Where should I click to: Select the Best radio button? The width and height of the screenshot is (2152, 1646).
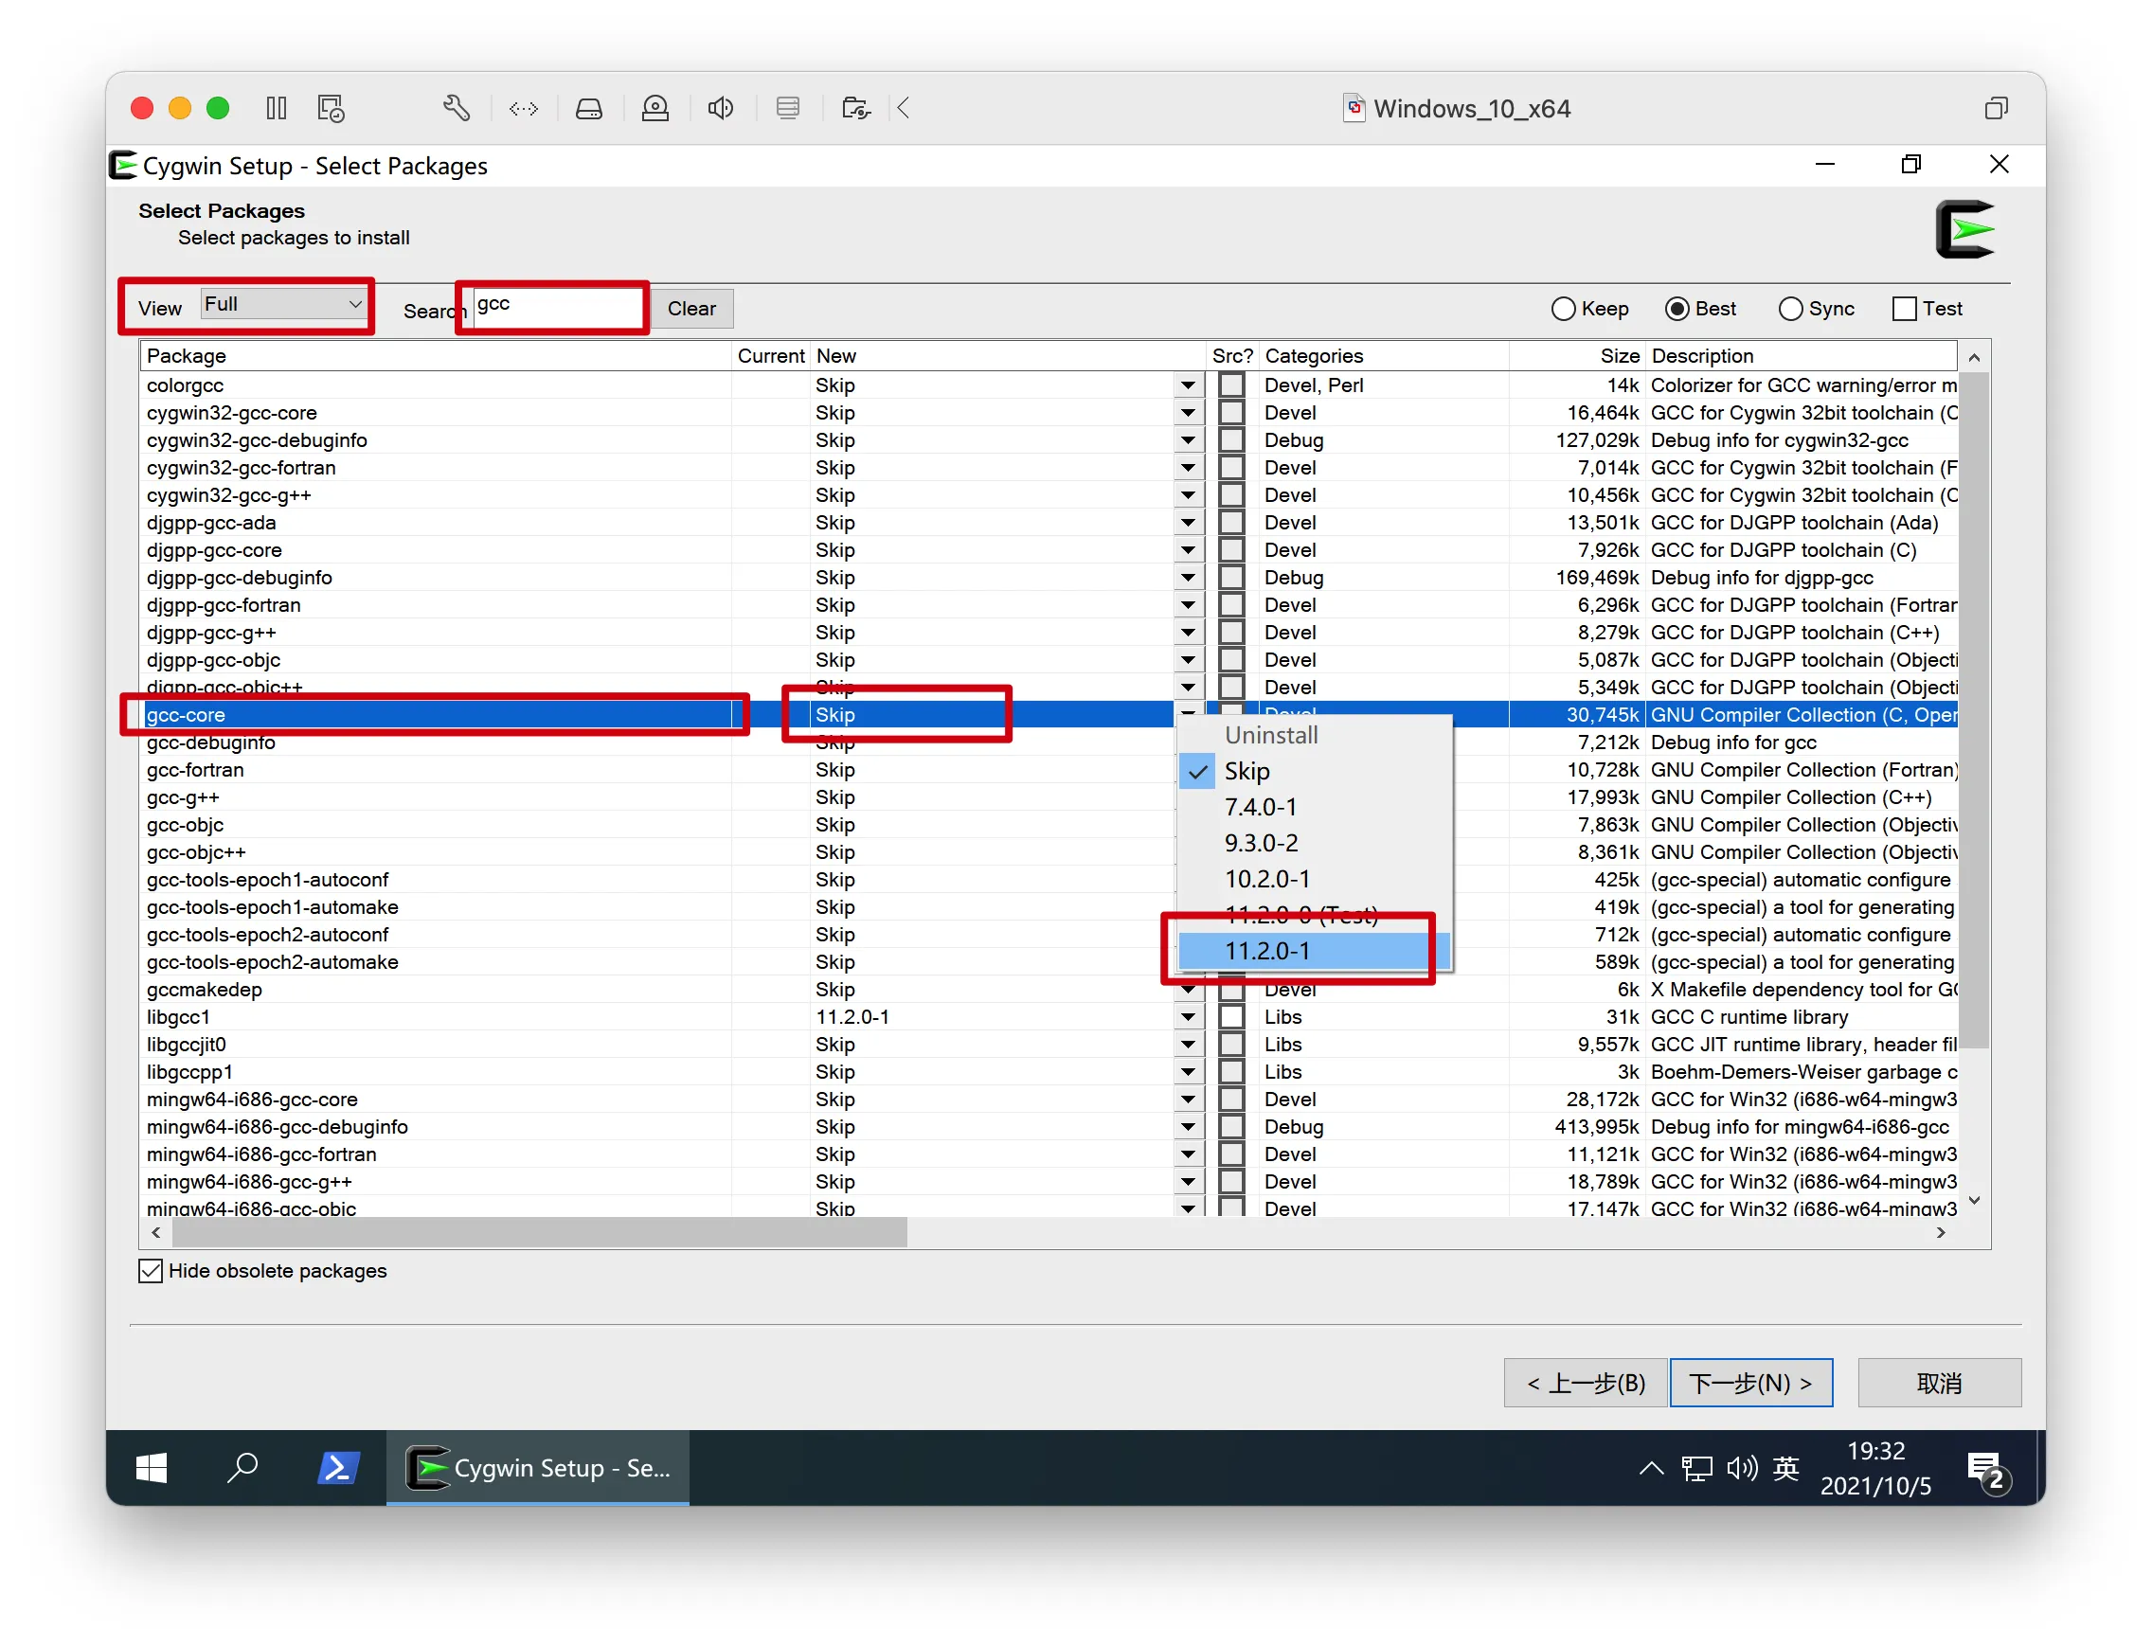pos(1677,309)
